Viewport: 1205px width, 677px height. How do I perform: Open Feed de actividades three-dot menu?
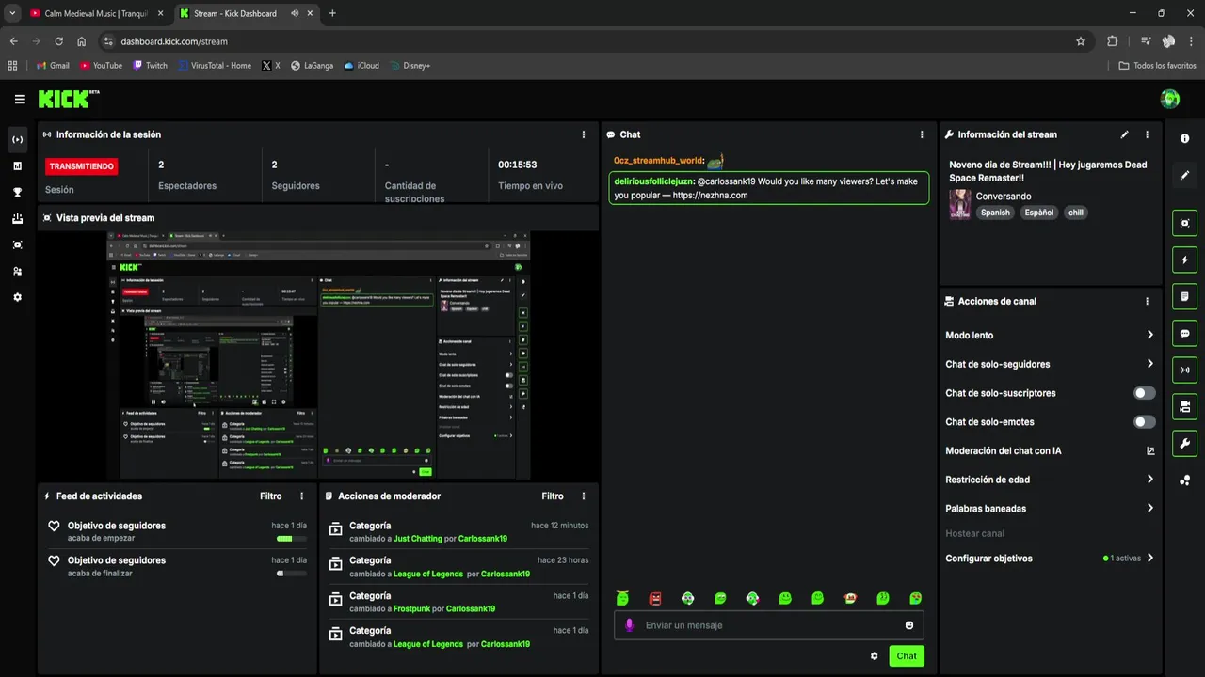click(x=302, y=496)
